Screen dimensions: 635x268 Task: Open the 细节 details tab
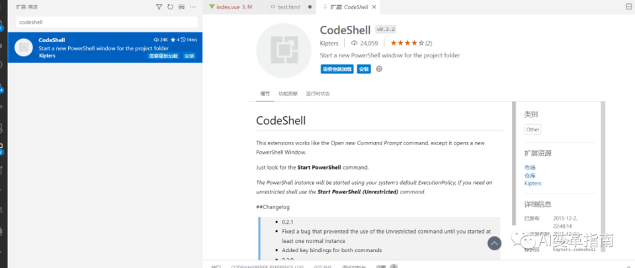(x=265, y=94)
